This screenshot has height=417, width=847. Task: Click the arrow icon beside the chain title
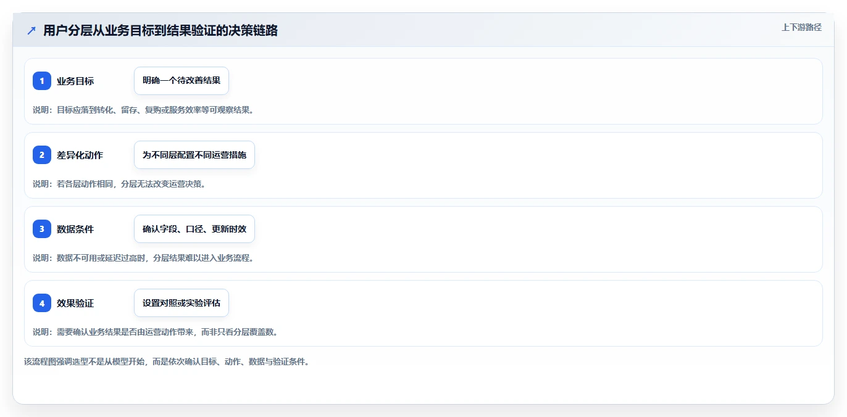click(x=31, y=31)
